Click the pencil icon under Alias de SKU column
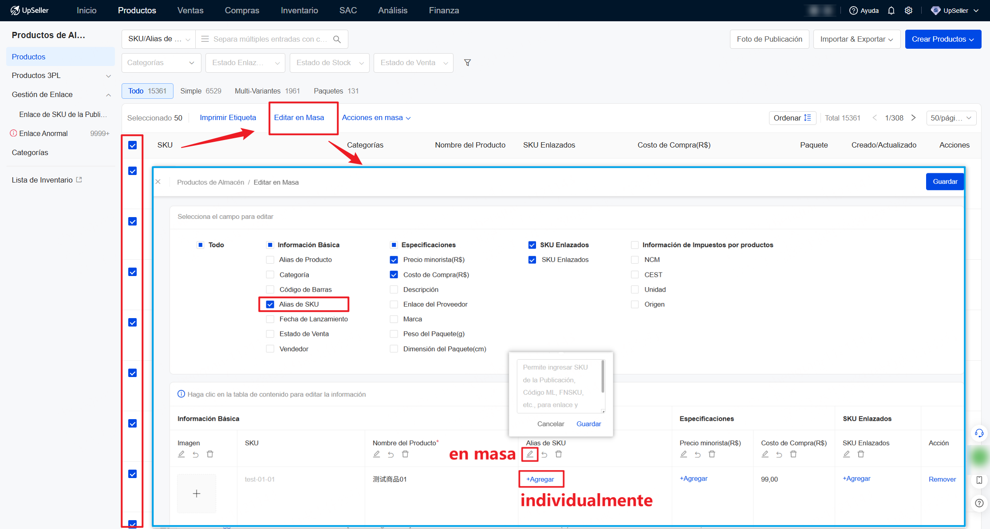 [530, 454]
